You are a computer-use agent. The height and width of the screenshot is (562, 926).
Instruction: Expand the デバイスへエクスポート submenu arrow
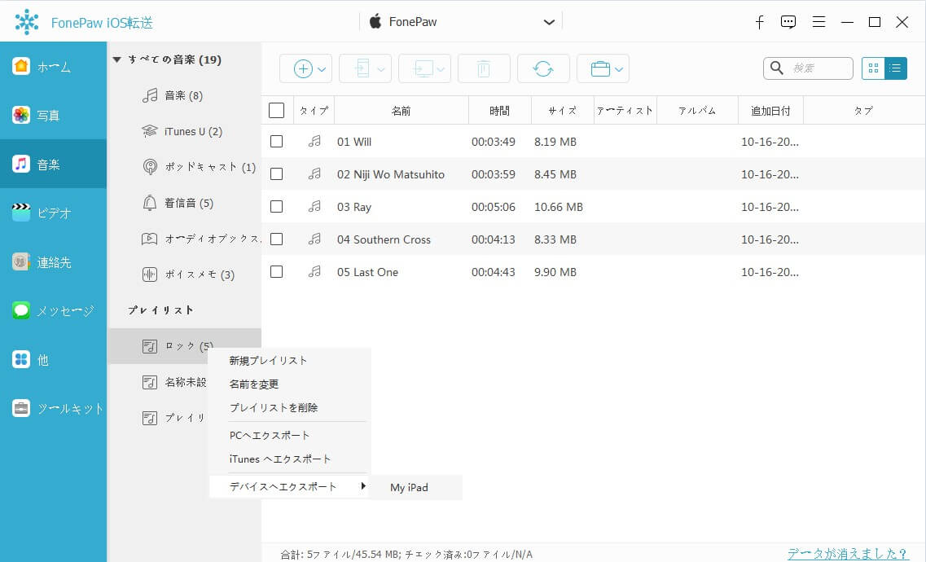coord(363,486)
